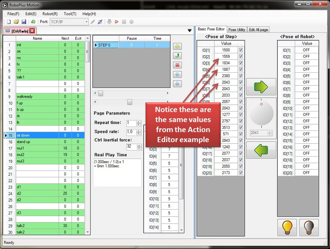Open the Help(H) menu
This screenshot has width=330, height=249.
[x=89, y=14]
